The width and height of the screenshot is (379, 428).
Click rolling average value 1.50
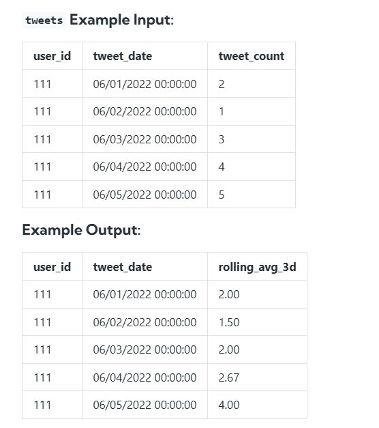[229, 322]
